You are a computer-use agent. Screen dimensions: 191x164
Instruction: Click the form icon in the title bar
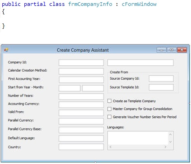6,50
